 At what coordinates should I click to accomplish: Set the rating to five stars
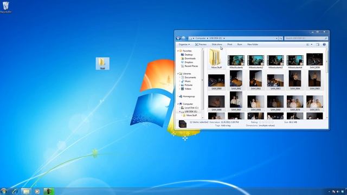click(x=273, y=122)
